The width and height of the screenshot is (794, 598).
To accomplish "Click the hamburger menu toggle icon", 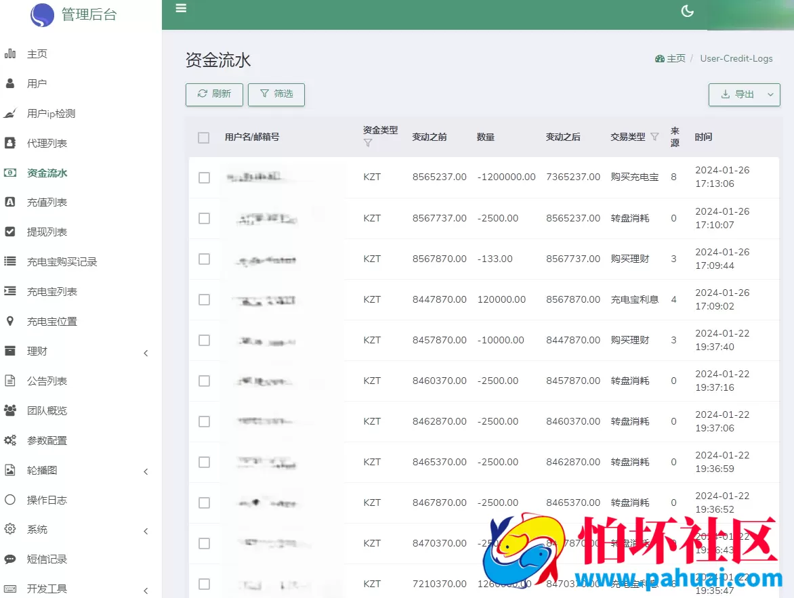I will coord(181,8).
